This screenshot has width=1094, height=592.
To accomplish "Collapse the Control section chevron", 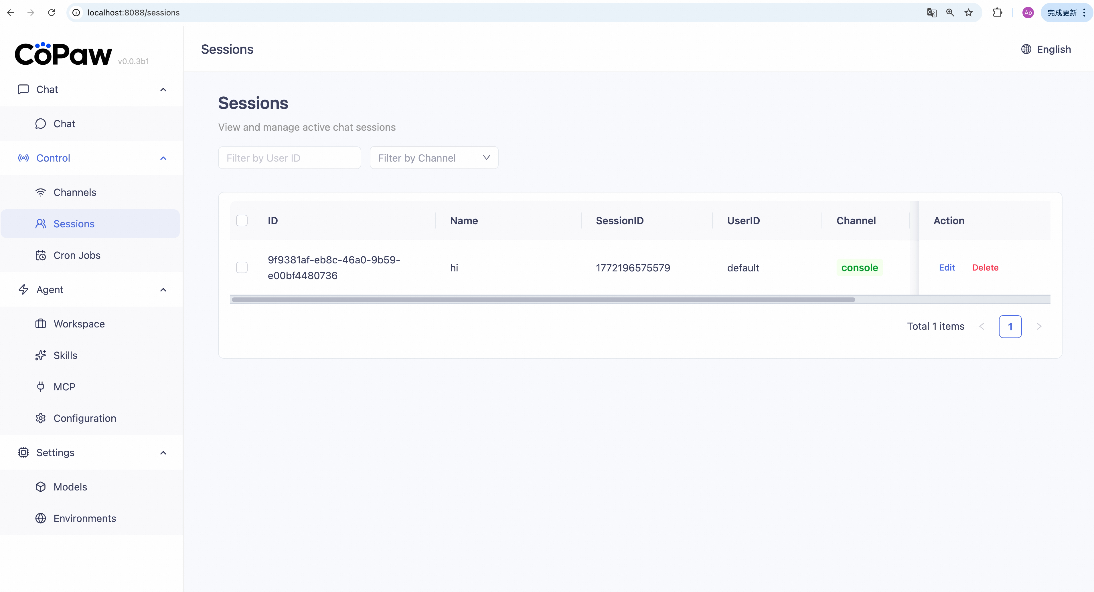I will pos(163,158).
